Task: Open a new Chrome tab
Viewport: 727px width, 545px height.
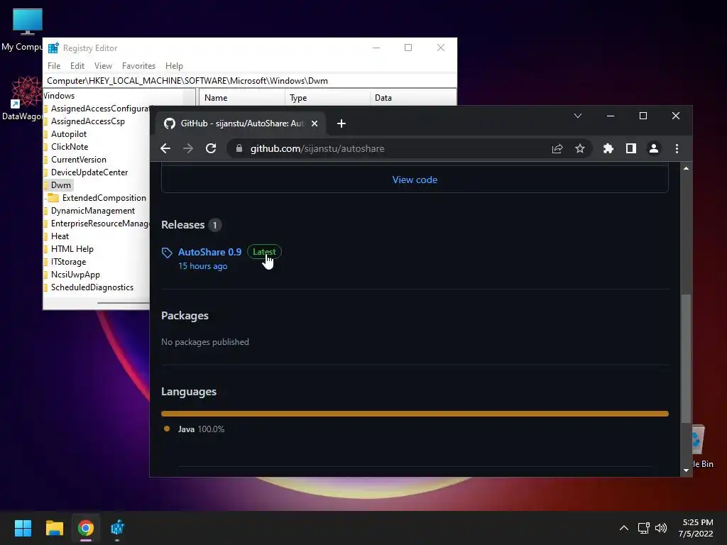Action: pos(341,123)
